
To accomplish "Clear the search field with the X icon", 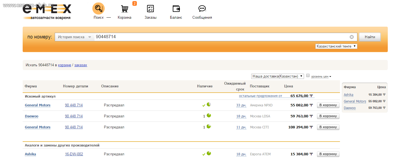I will pyautogui.click(x=352, y=37).
